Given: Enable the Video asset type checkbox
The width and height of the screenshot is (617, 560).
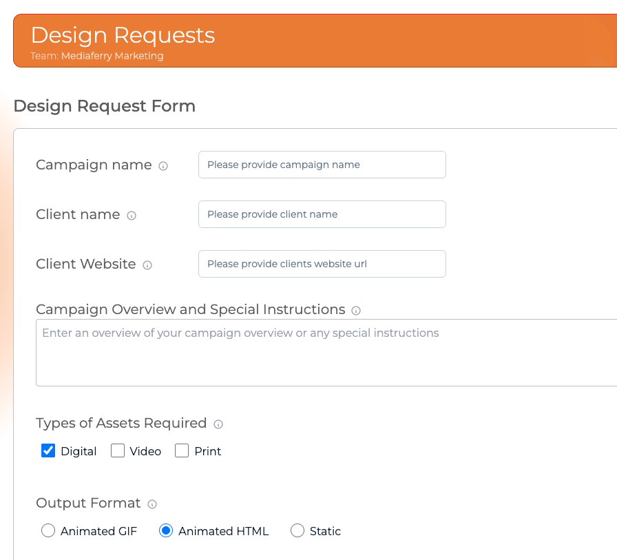Looking at the screenshot, I should (x=118, y=451).
